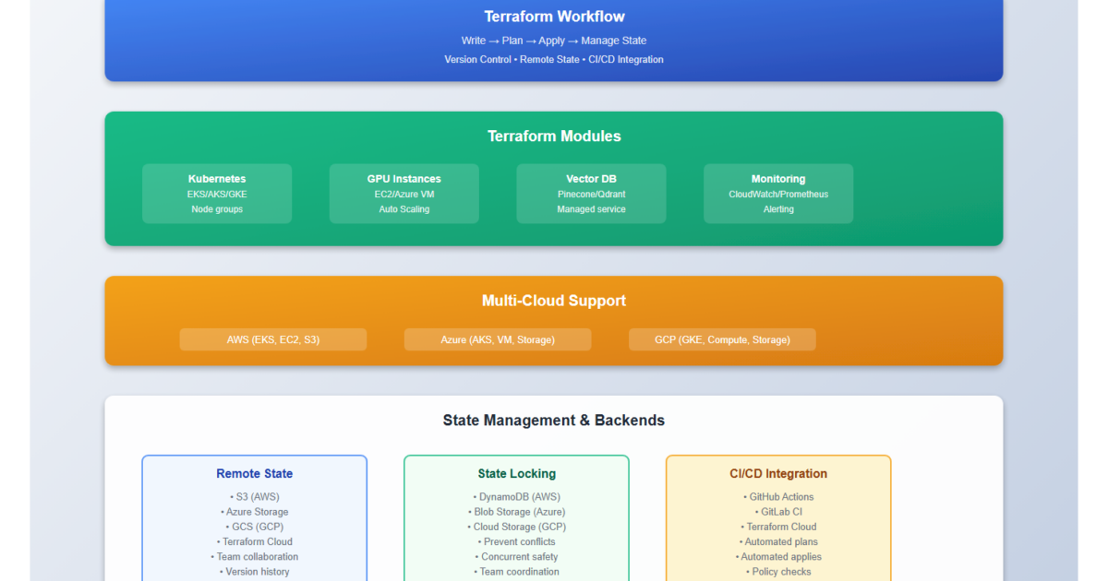
Task: Click the AWS (EKS, EC2, S3) pill
Action: (273, 339)
